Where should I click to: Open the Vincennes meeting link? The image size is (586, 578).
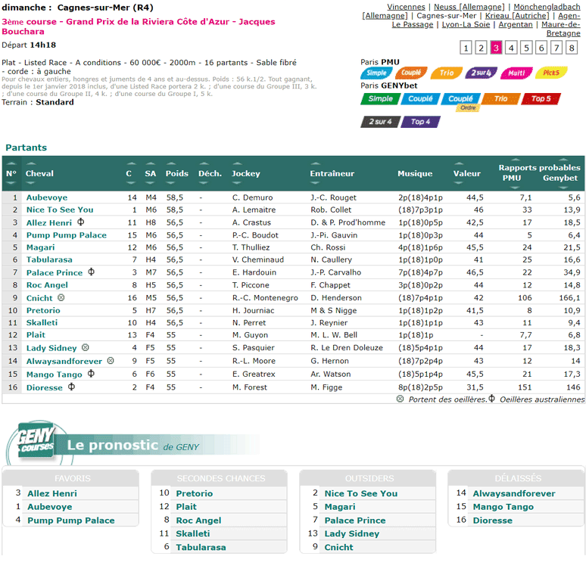406,7
